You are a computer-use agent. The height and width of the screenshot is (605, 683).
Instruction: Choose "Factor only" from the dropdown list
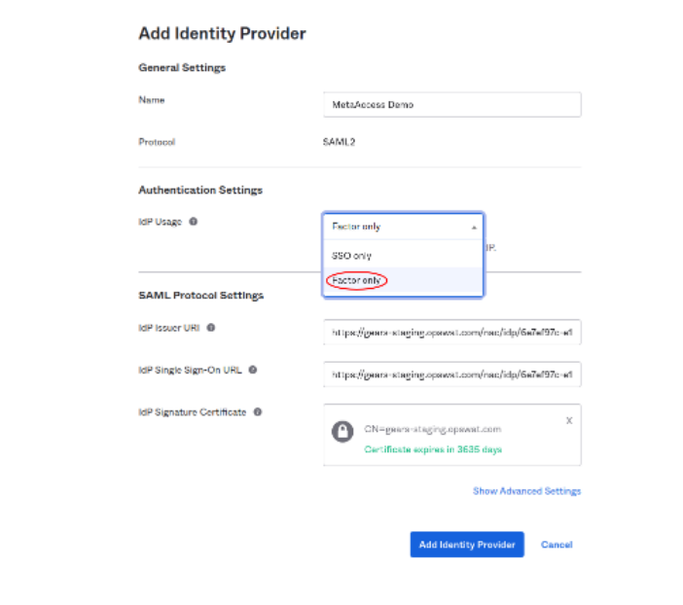[356, 280]
